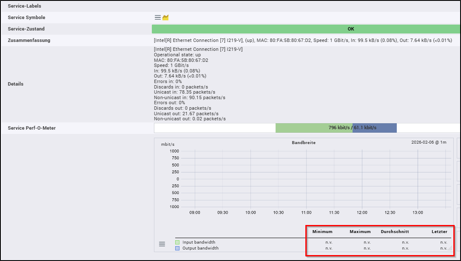The width and height of the screenshot is (461, 261).
Task: Open the service action menu hamburger icon
Action: coord(157,17)
